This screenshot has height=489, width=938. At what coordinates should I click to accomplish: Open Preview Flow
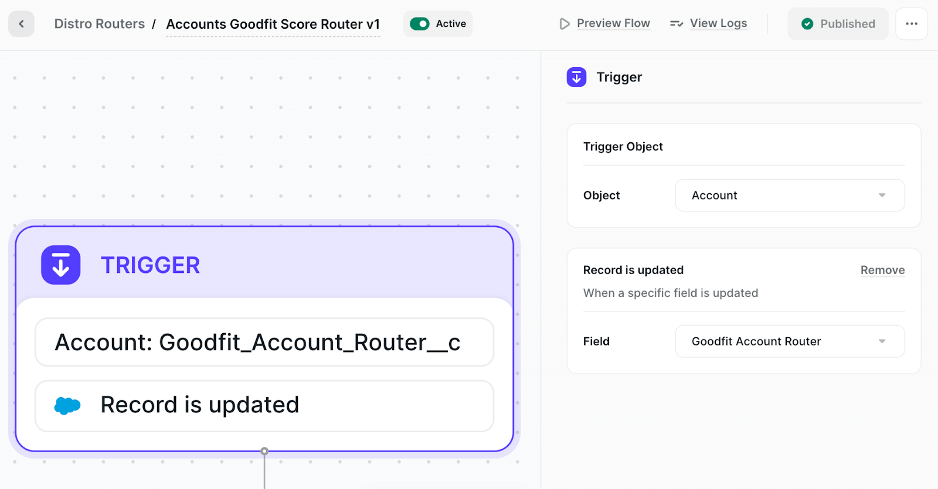[x=613, y=23]
